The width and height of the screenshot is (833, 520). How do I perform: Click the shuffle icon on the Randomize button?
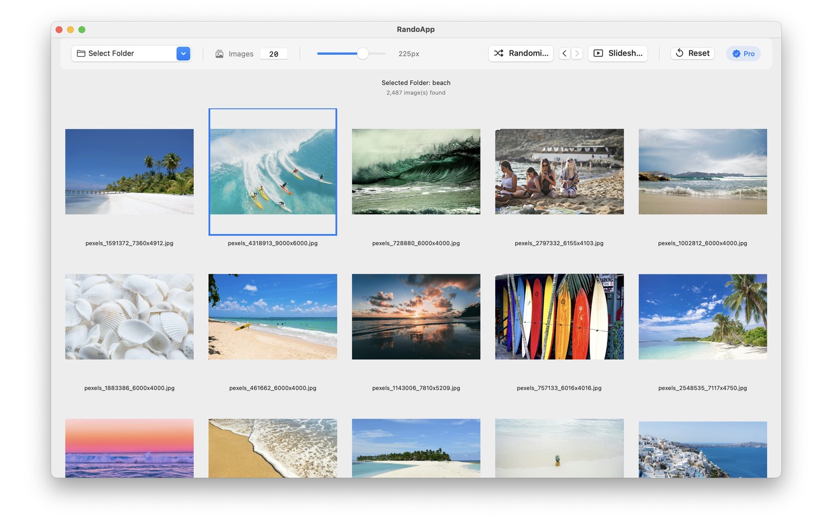(x=499, y=53)
